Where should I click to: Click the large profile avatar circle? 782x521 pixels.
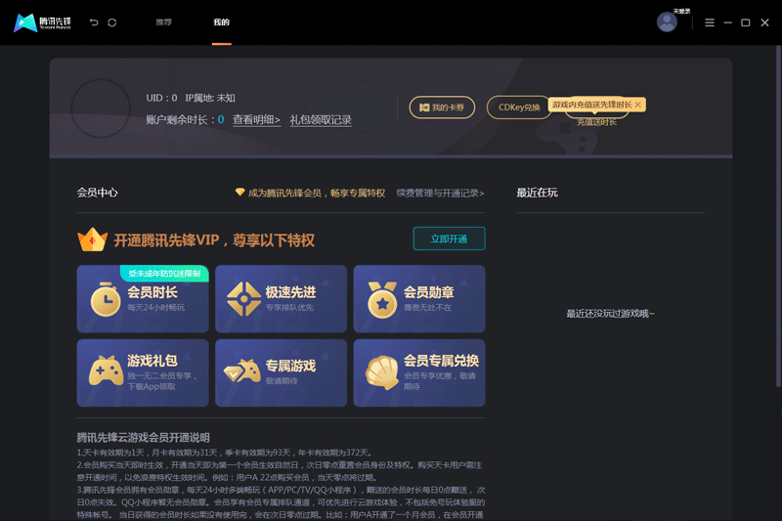(x=101, y=109)
